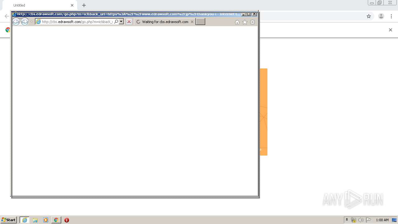Open Chrome's three-dot menu
This screenshot has width=398, height=224.
coord(391,16)
